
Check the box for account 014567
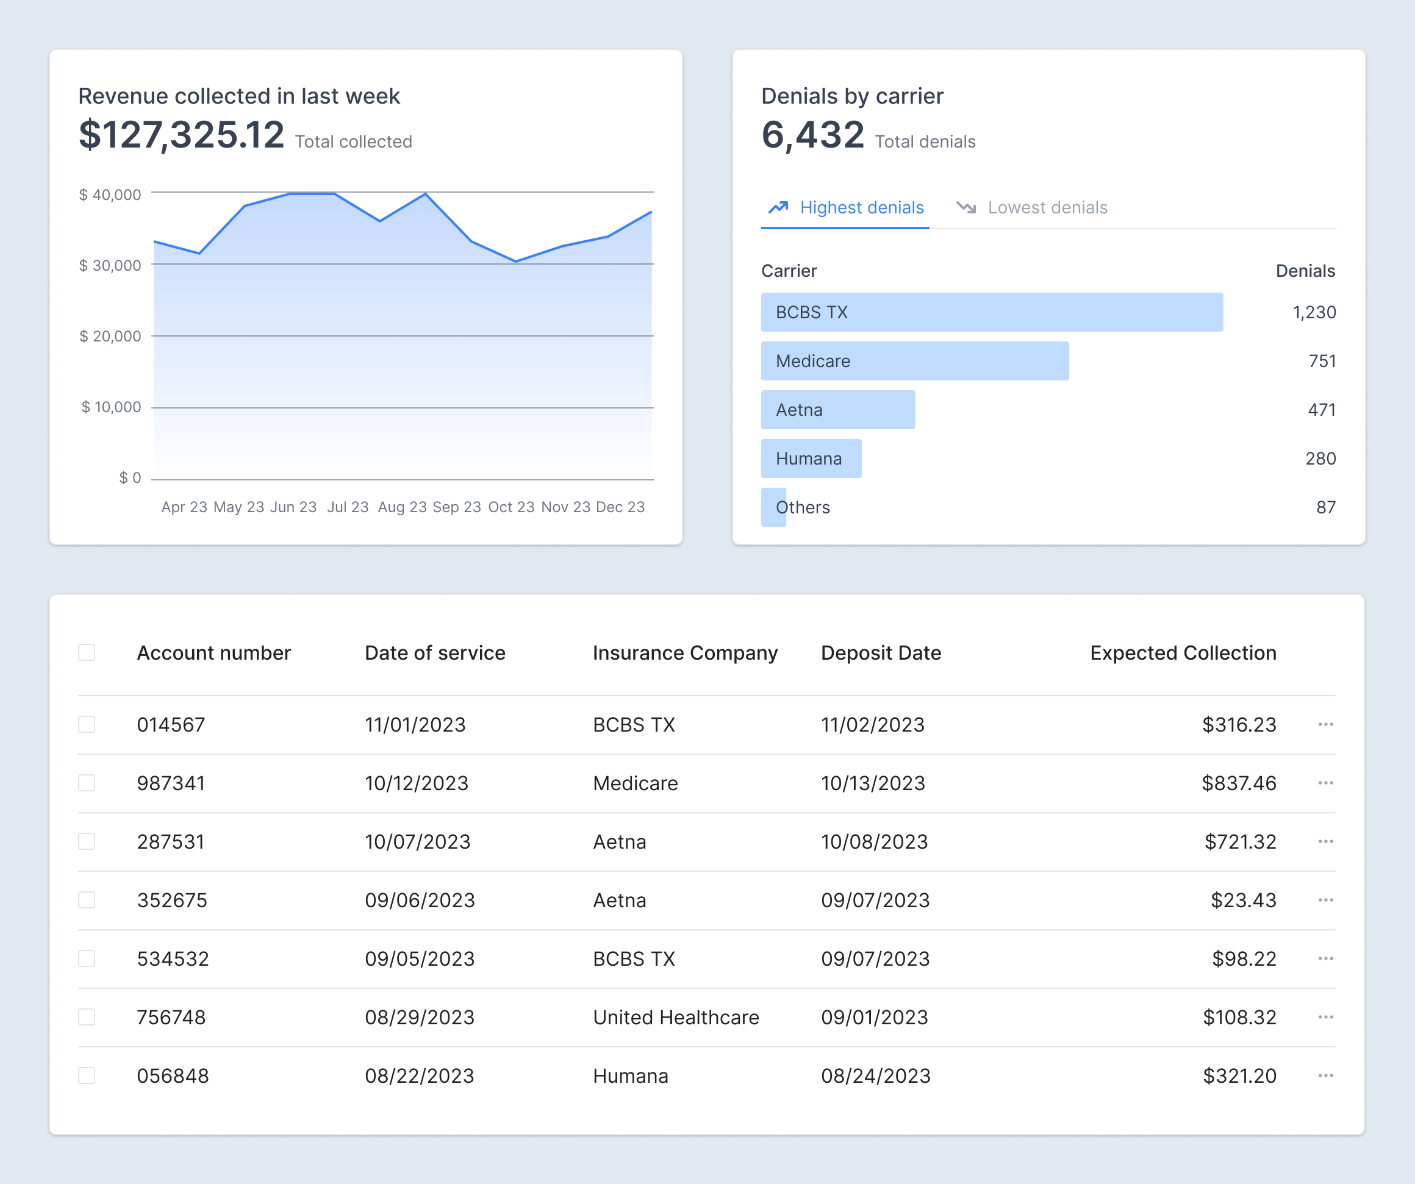87,725
